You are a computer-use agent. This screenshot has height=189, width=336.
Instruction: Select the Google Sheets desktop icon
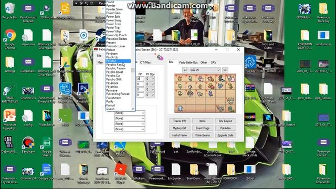pyautogui.click(x=47, y=146)
